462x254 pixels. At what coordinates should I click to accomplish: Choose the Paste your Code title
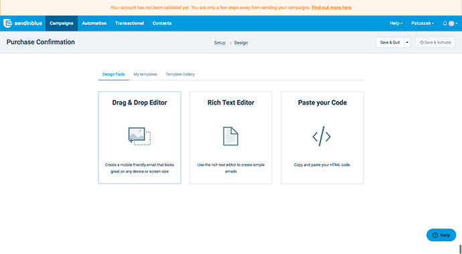(322, 103)
